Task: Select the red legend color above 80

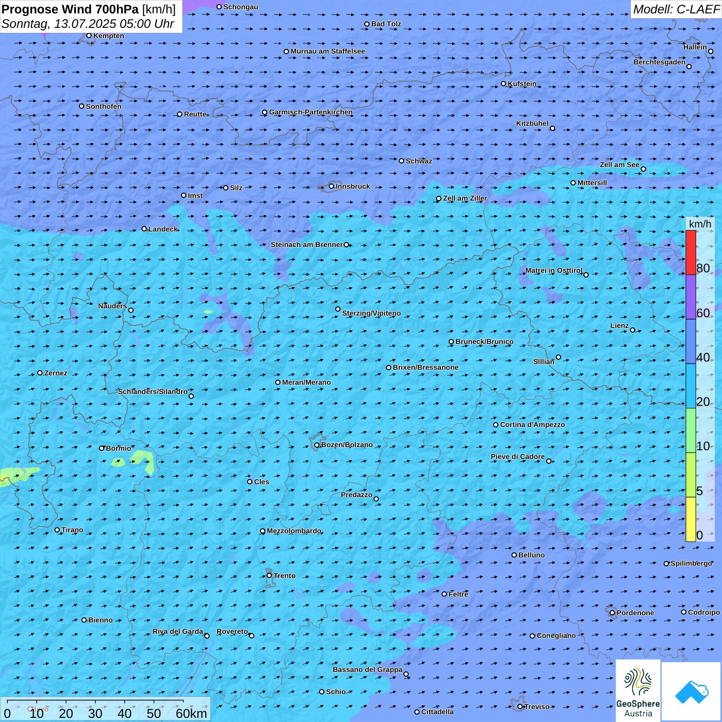Action: point(691,253)
